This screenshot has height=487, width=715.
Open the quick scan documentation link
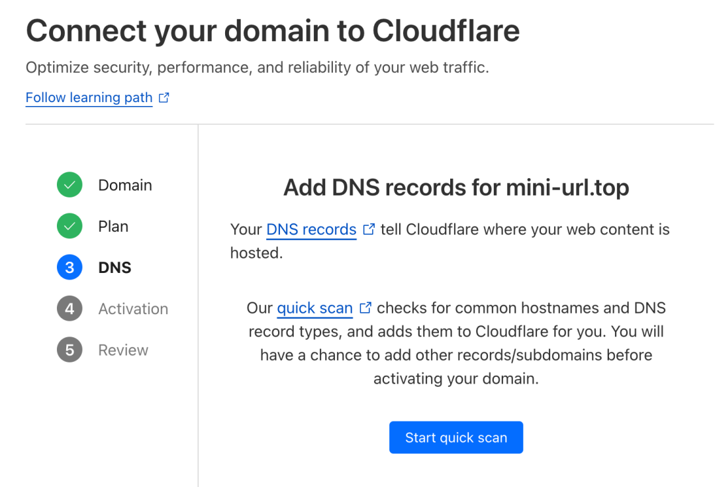pyautogui.click(x=314, y=308)
